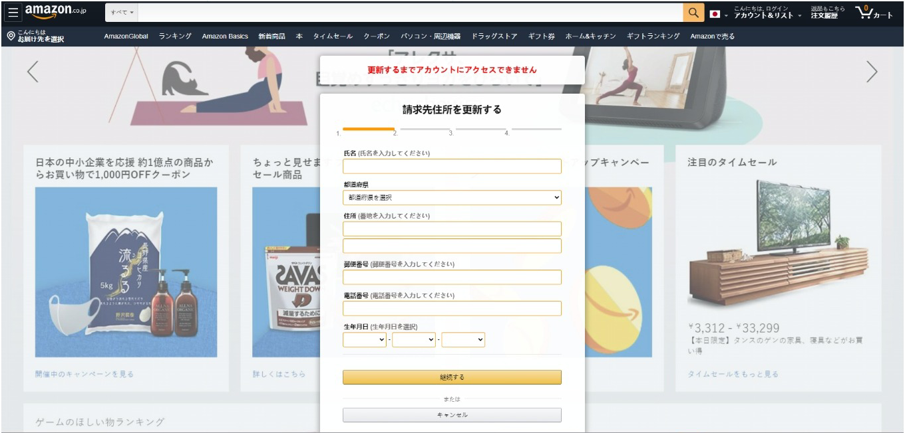Open the shopping cart icon
The height and width of the screenshot is (433, 905).
coord(873,11)
